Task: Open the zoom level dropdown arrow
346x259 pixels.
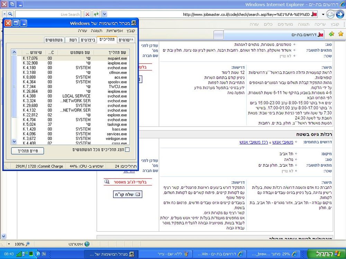Action: tap(9, 244)
